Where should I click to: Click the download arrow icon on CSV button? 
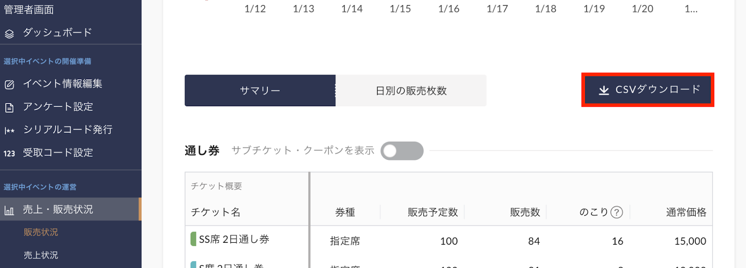604,90
